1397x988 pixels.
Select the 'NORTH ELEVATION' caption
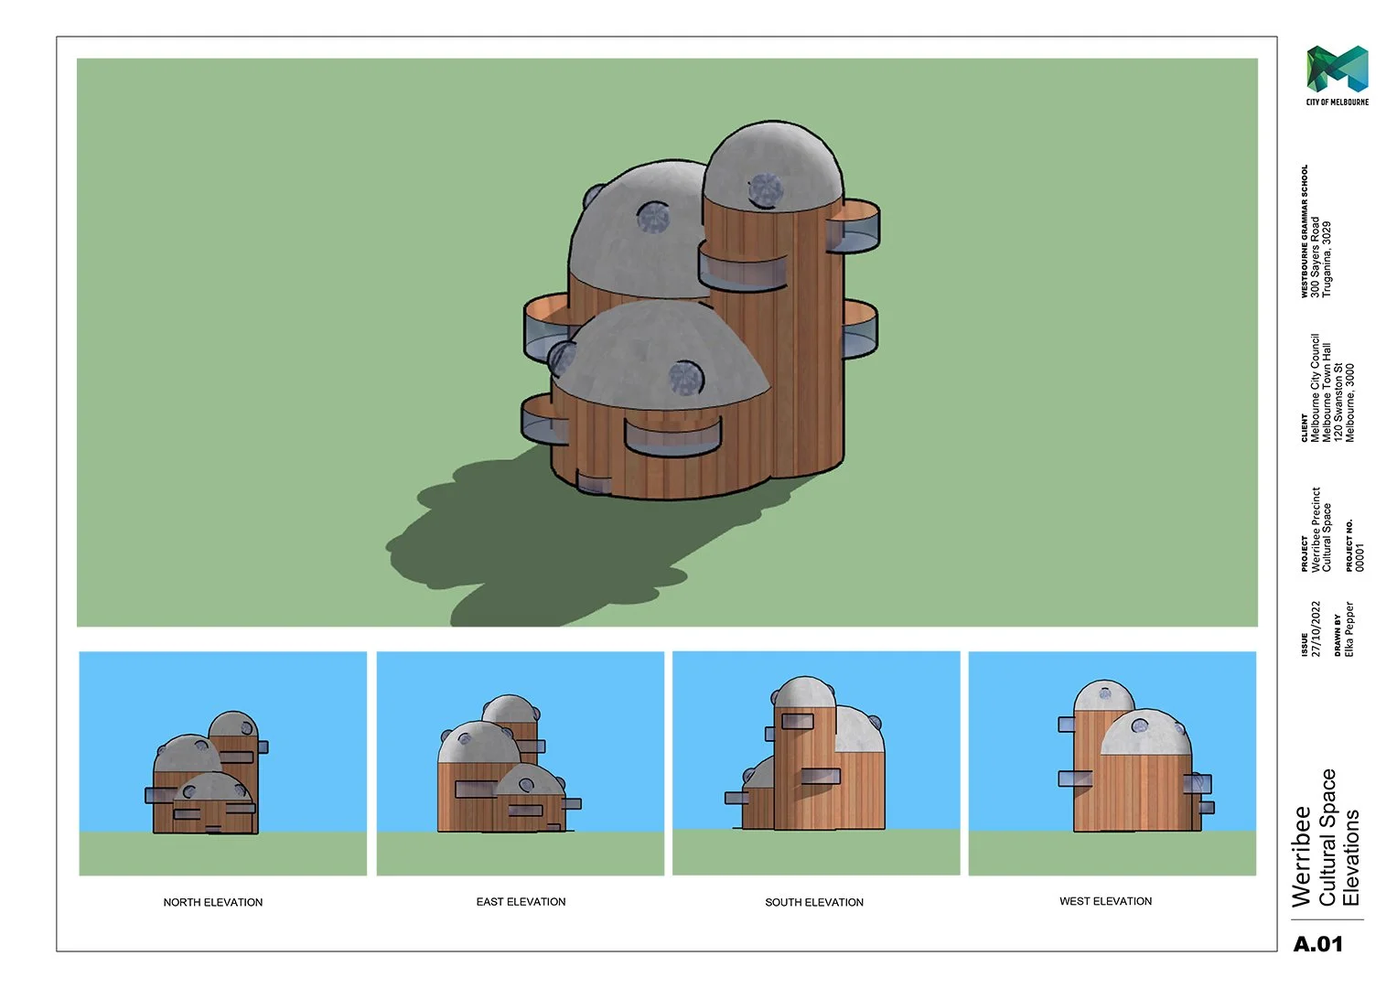point(213,902)
